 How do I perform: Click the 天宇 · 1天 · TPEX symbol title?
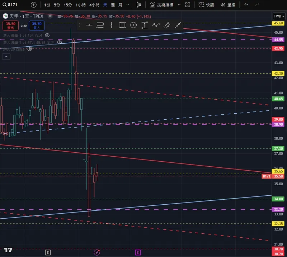point(26,16)
